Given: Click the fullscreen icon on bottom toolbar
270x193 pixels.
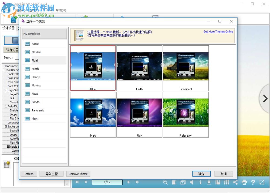Looking at the screenshot, I should 262,182.
